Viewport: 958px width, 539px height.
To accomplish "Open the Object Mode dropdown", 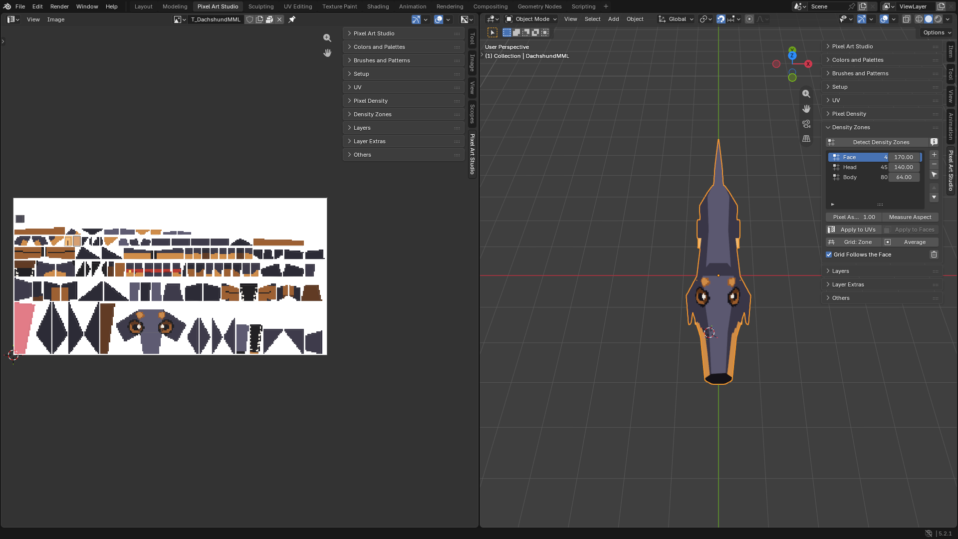I will (531, 19).
